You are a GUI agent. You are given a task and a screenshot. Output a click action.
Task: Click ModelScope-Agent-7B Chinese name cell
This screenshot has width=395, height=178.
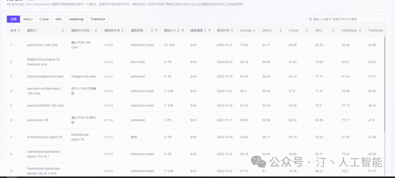(80, 137)
